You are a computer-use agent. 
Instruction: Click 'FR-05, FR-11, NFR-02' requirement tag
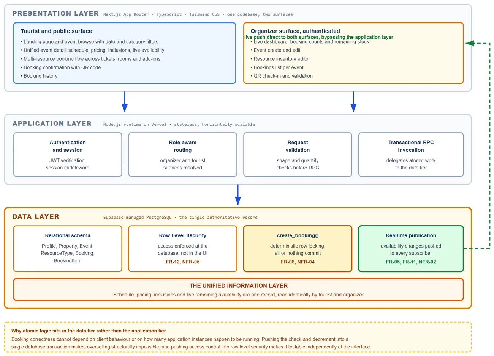[x=411, y=262]
